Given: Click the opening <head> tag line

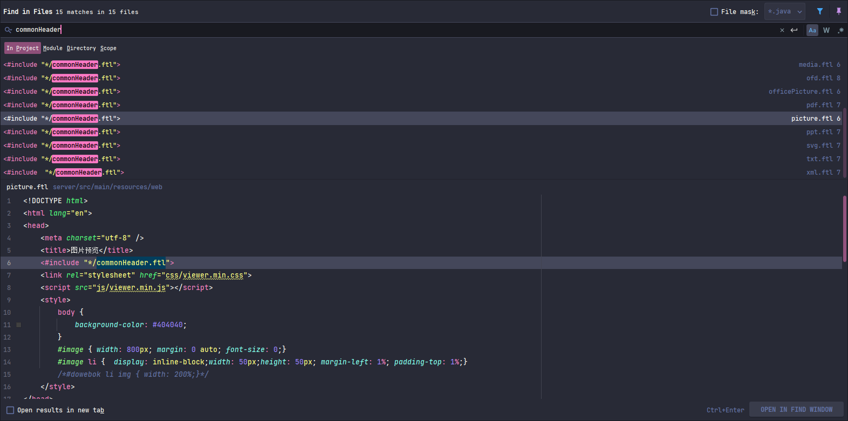Looking at the screenshot, I should [x=36, y=226].
